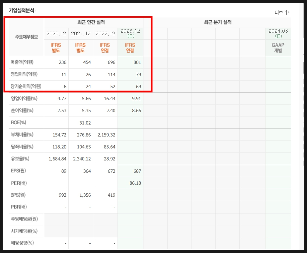
Task: Click the debt ratio value 154.72
Action: click(59, 135)
